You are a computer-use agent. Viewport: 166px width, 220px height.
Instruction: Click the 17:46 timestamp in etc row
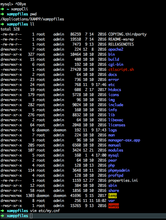pos(101,85)
